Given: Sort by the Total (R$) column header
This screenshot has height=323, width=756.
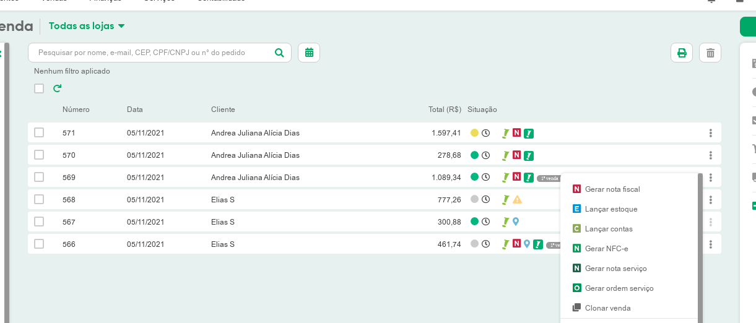Looking at the screenshot, I should 445,110.
